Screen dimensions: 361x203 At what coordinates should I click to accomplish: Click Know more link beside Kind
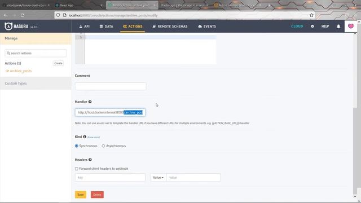coord(94,137)
